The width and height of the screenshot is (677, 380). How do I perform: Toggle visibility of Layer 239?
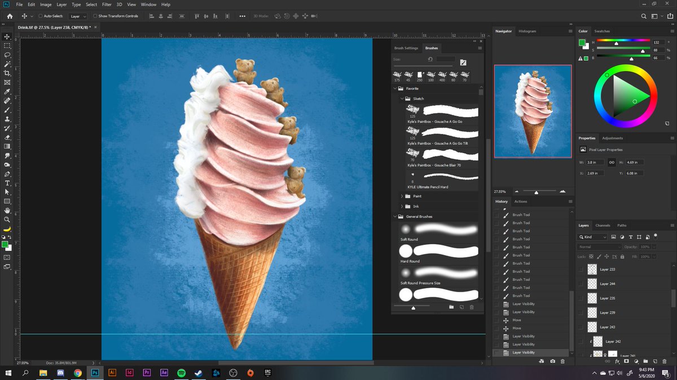click(x=581, y=312)
